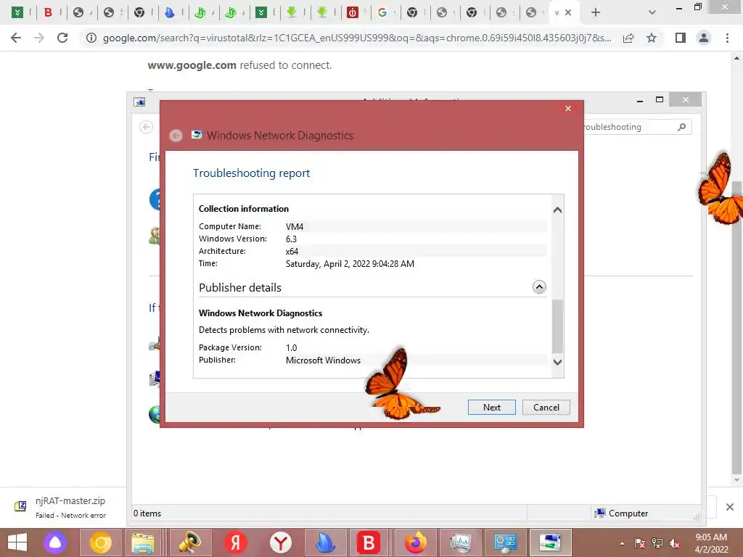Image resolution: width=743 pixels, height=557 pixels.
Task: Click the Troubleshooting report heading
Action: click(x=251, y=173)
